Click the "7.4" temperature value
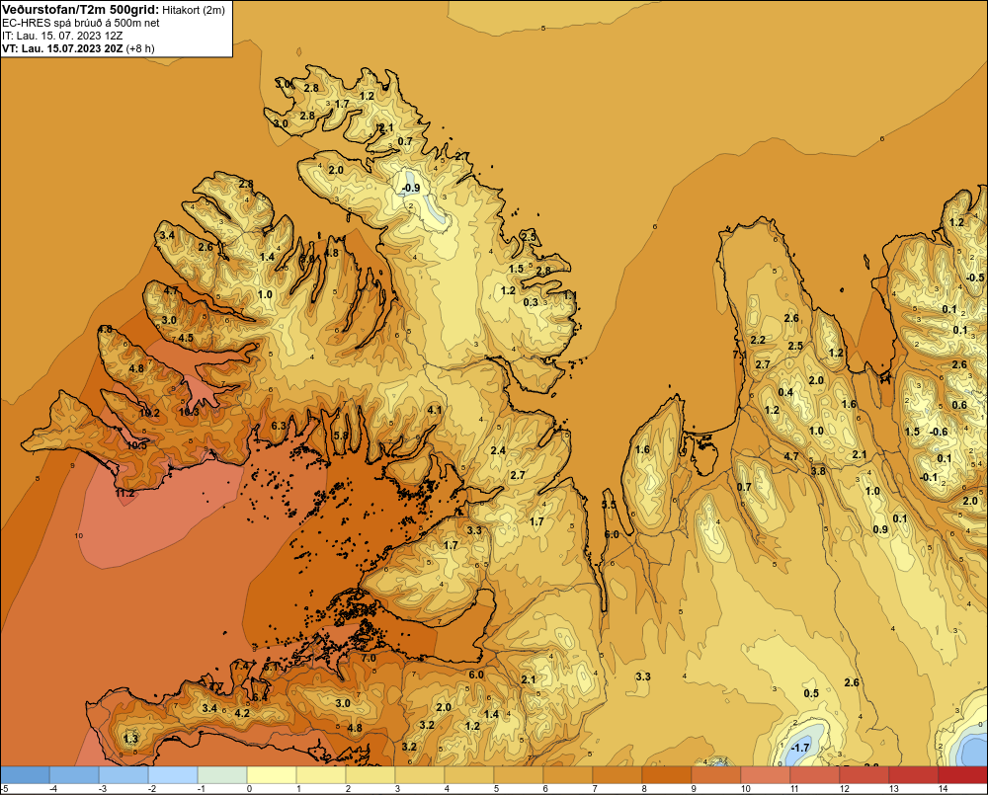This screenshot has width=988, height=795. [x=242, y=666]
